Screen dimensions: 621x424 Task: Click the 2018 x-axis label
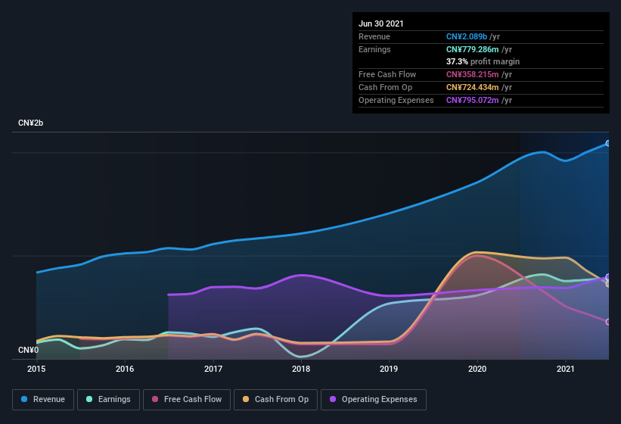pyautogui.click(x=301, y=369)
